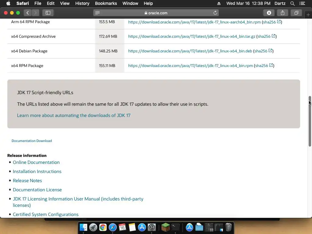The image size is (312, 234).
Task: Open the File menu
Action: click(37, 3)
